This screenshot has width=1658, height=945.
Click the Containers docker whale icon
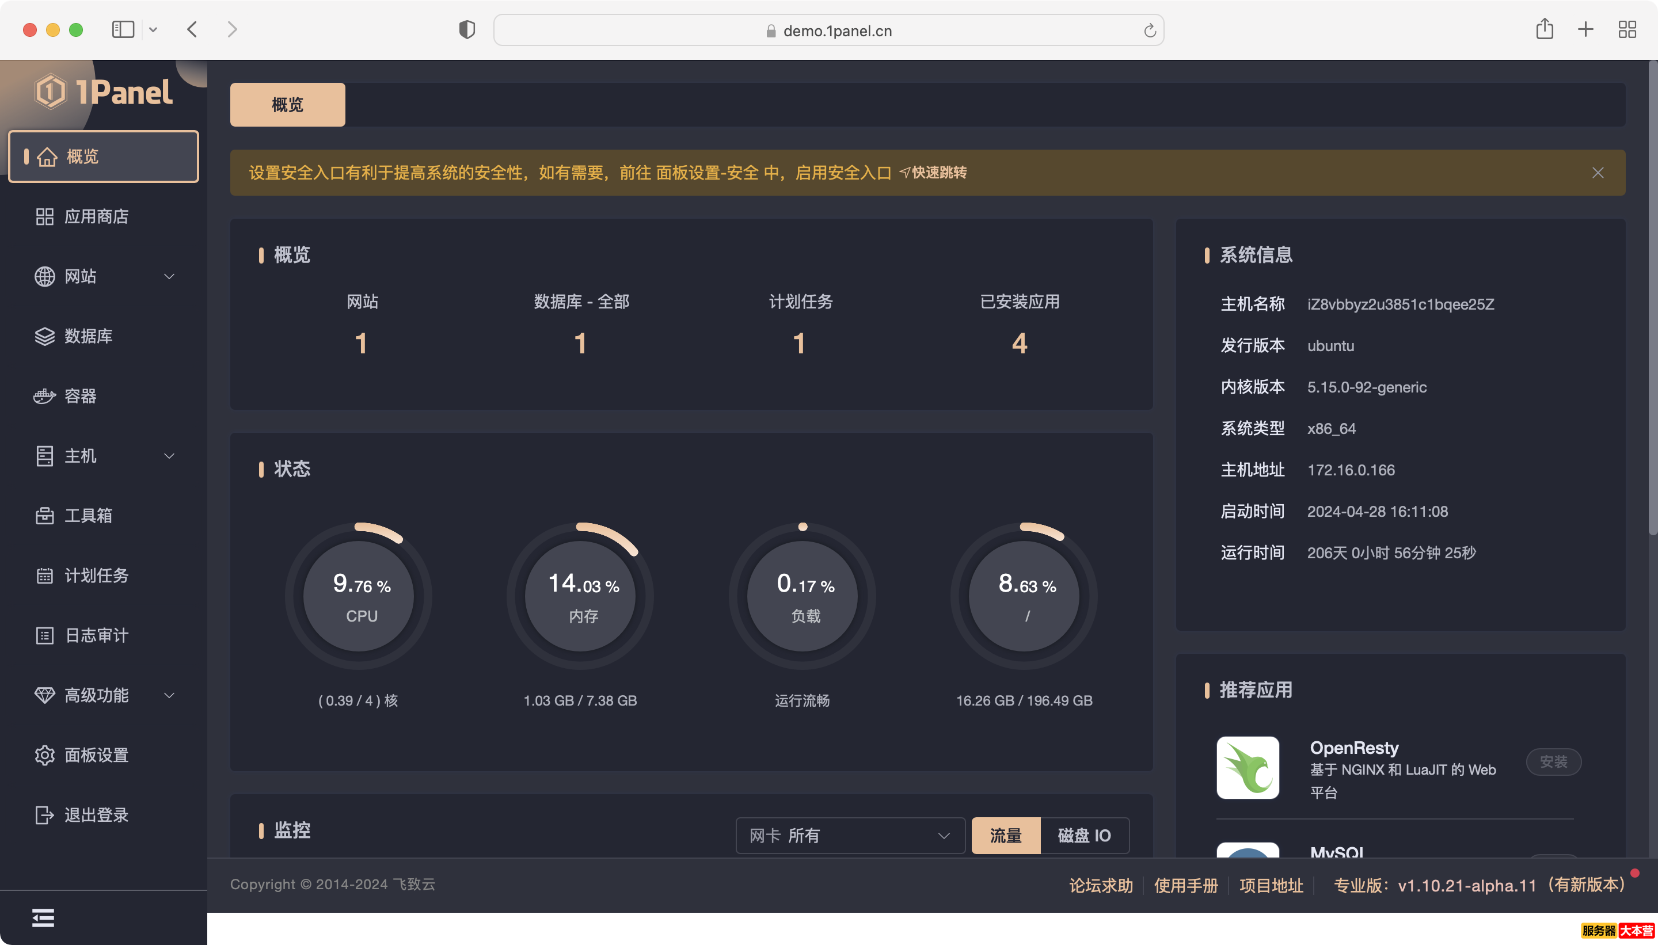coord(44,396)
